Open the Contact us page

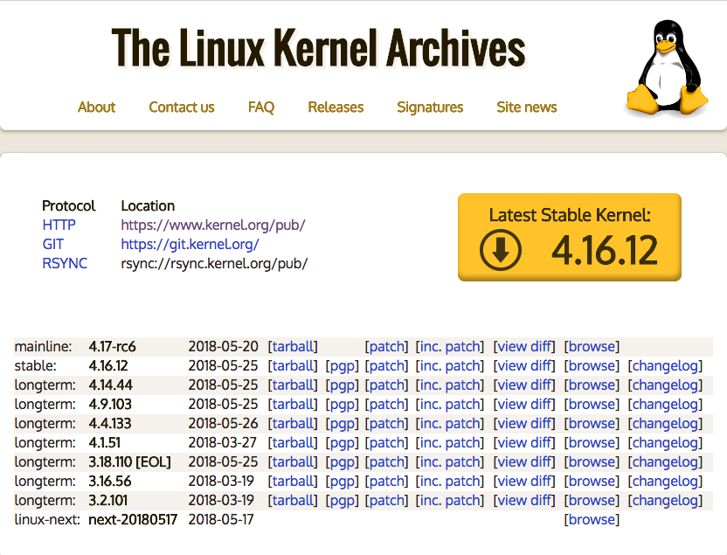coord(181,107)
